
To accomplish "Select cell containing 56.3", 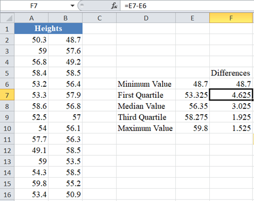I will click(x=65, y=139).
